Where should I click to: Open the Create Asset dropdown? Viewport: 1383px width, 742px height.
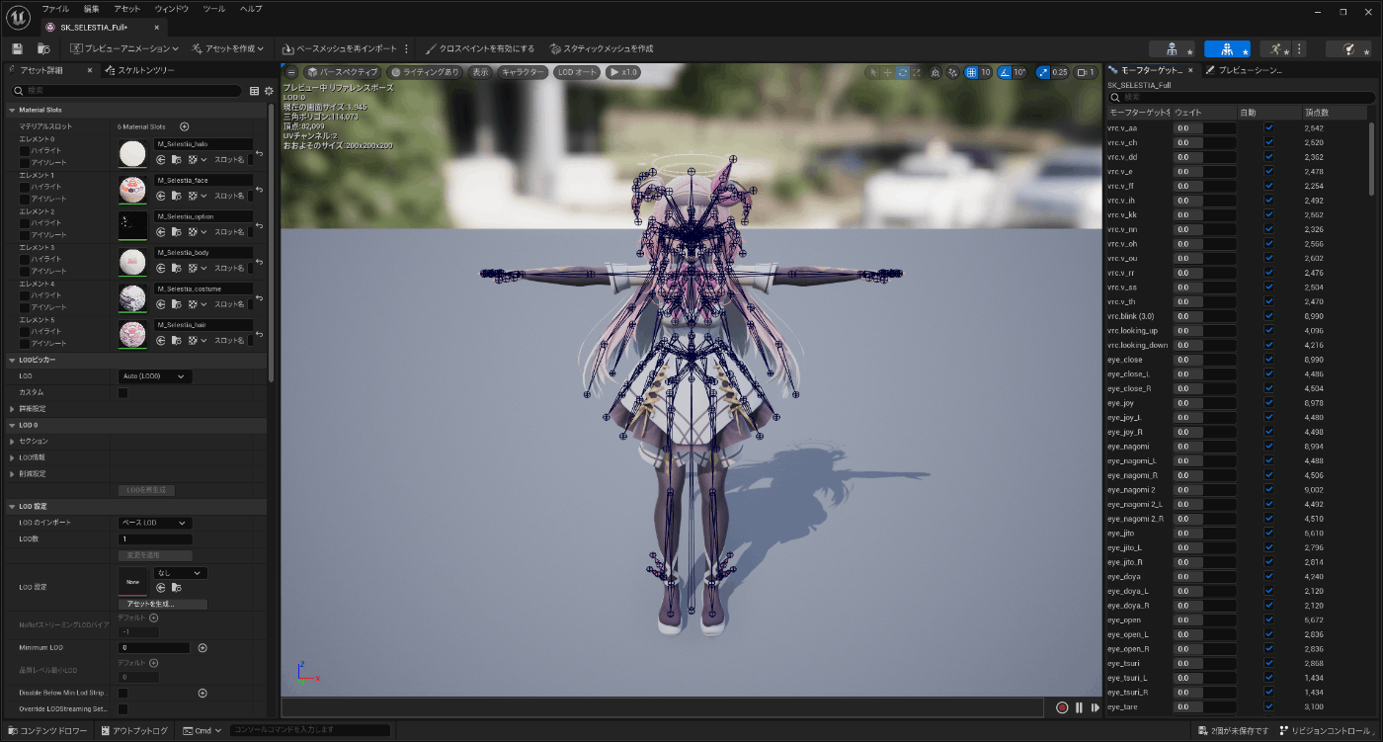229,48
